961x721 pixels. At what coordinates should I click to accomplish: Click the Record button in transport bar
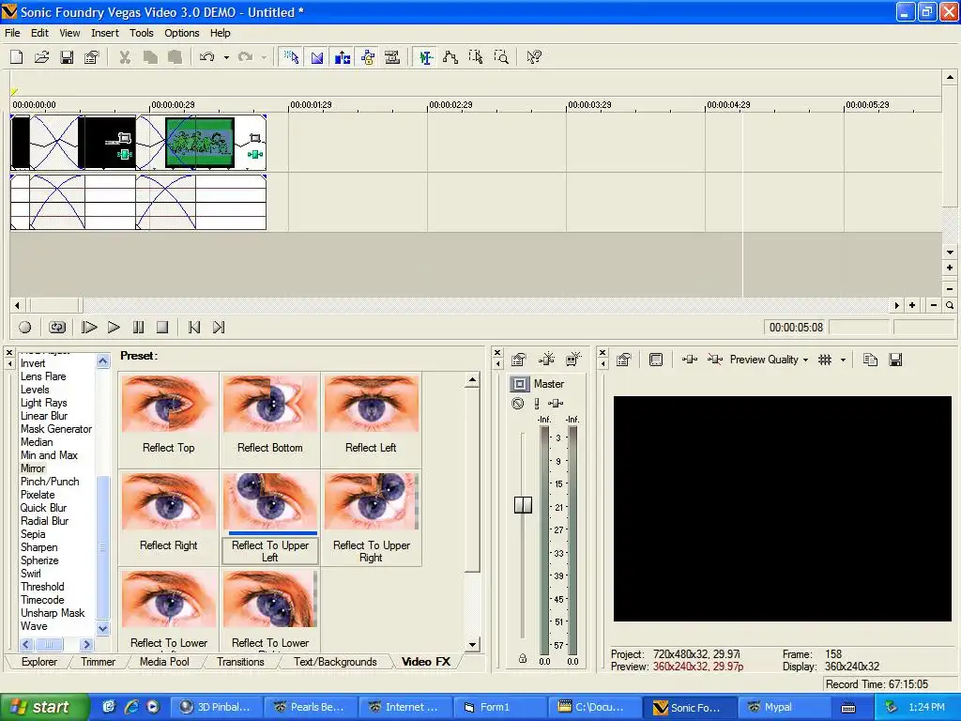pos(24,328)
